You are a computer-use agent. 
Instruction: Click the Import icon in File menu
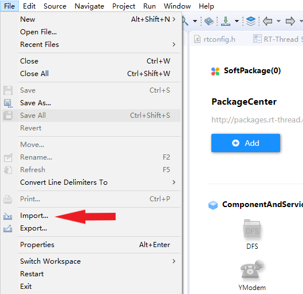7,216
